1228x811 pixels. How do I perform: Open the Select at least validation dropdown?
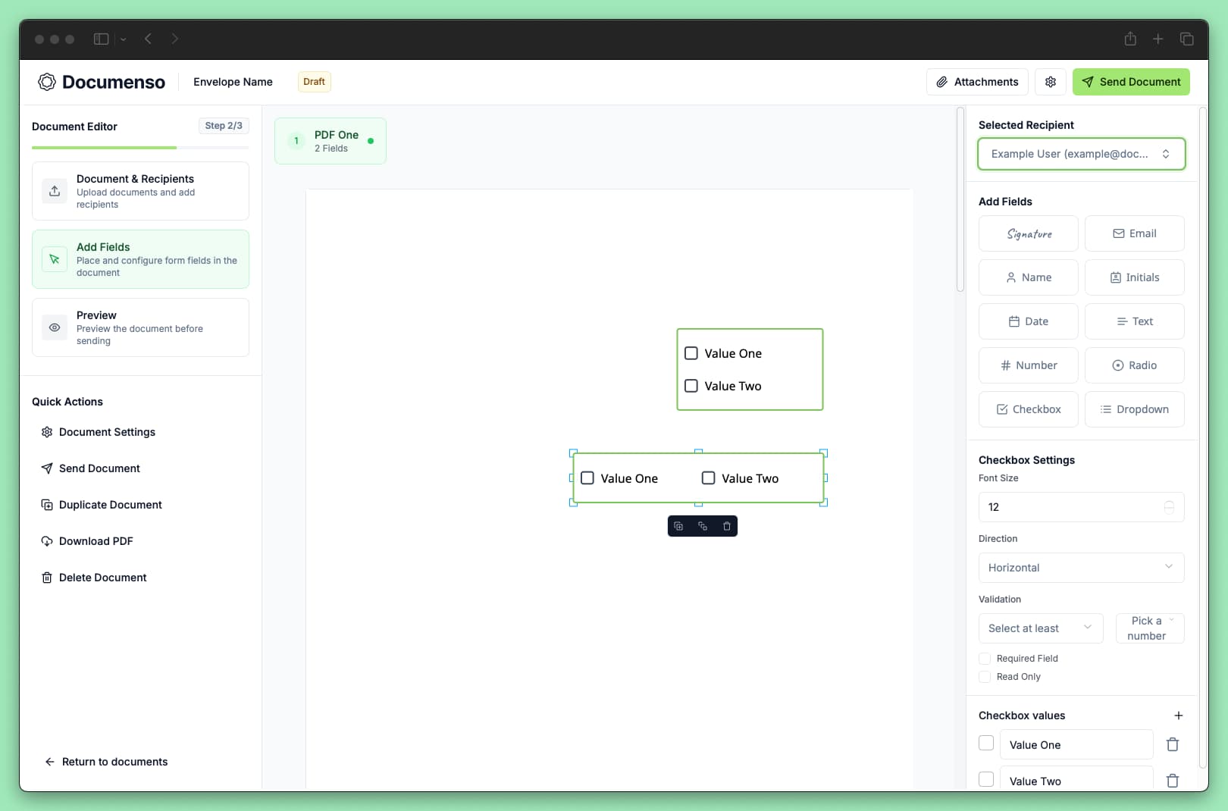click(x=1040, y=628)
